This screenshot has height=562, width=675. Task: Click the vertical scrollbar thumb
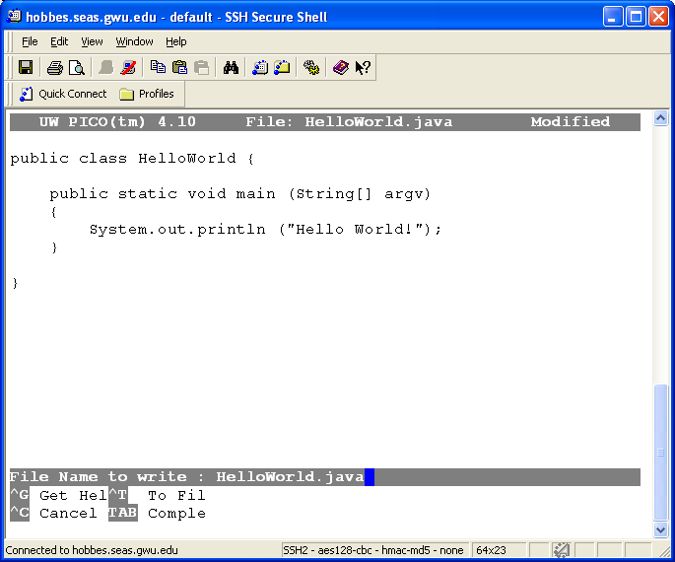click(x=660, y=453)
